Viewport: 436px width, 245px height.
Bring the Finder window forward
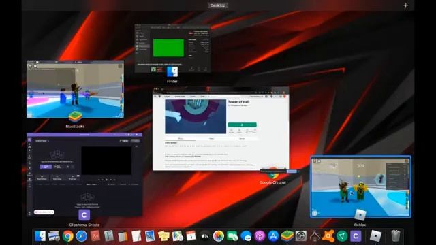click(172, 48)
